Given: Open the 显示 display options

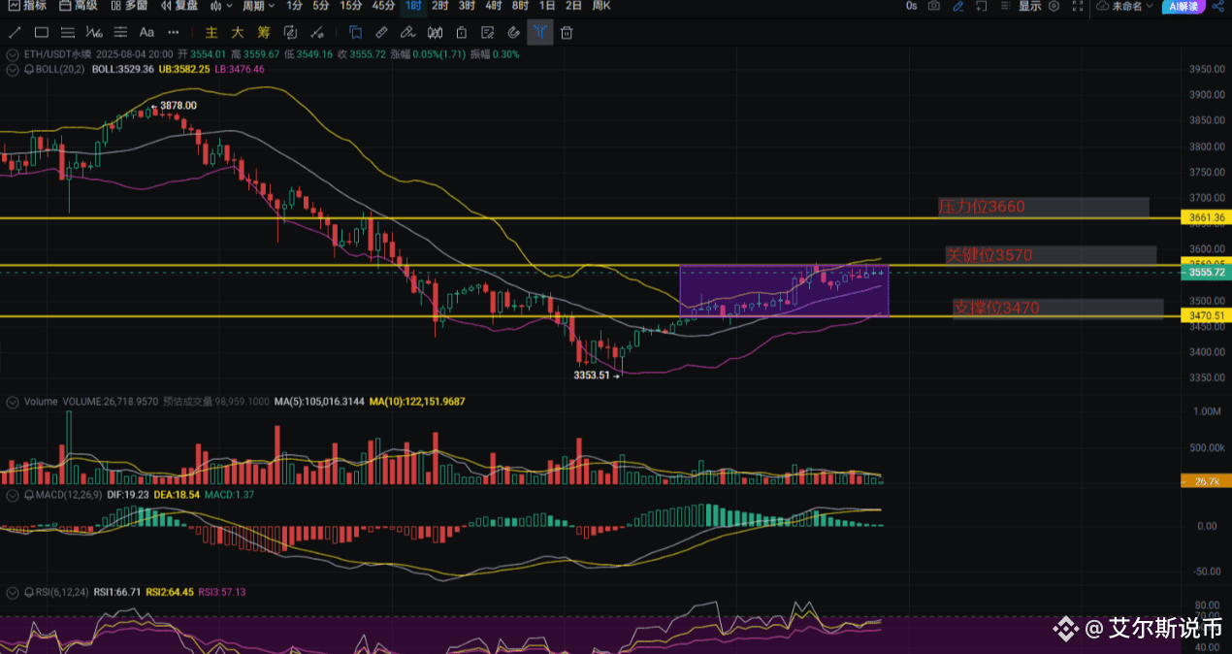Looking at the screenshot, I should (x=1030, y=6).
